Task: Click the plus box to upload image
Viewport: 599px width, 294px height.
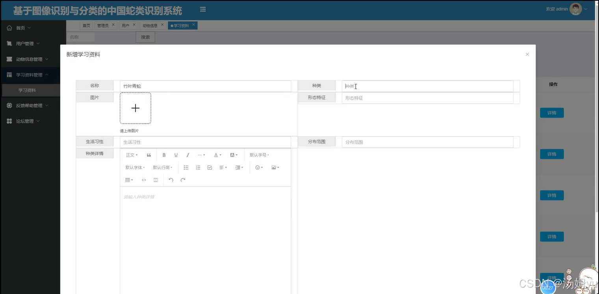Action: coord(135,108)
